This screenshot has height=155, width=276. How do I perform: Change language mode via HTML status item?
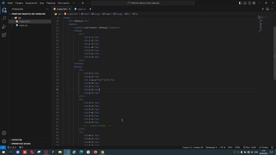click(238, 147)
